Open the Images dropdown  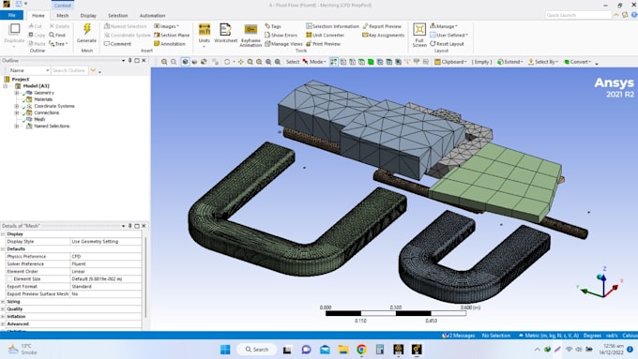click(166, 26)
